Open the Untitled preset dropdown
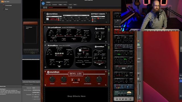Viewport: 182px width, 102px height. pyautogui.click(x=57, y=2)
